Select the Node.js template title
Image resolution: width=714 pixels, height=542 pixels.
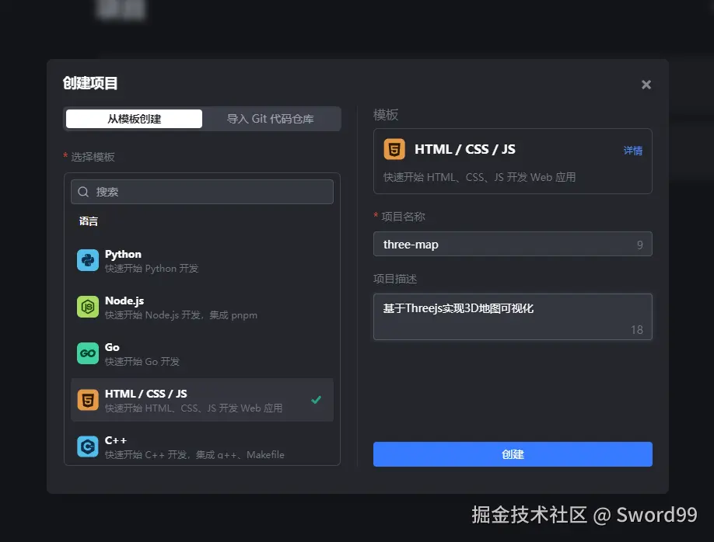click(x=124, y=301)
